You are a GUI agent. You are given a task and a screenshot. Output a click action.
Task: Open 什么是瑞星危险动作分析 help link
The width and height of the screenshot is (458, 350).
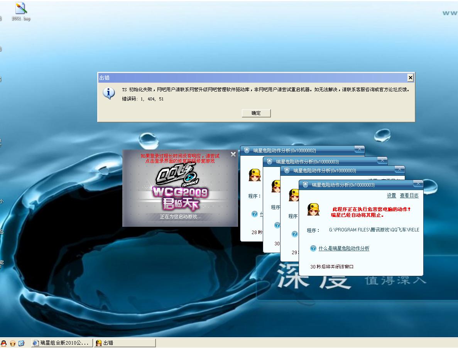coord(344,248)
